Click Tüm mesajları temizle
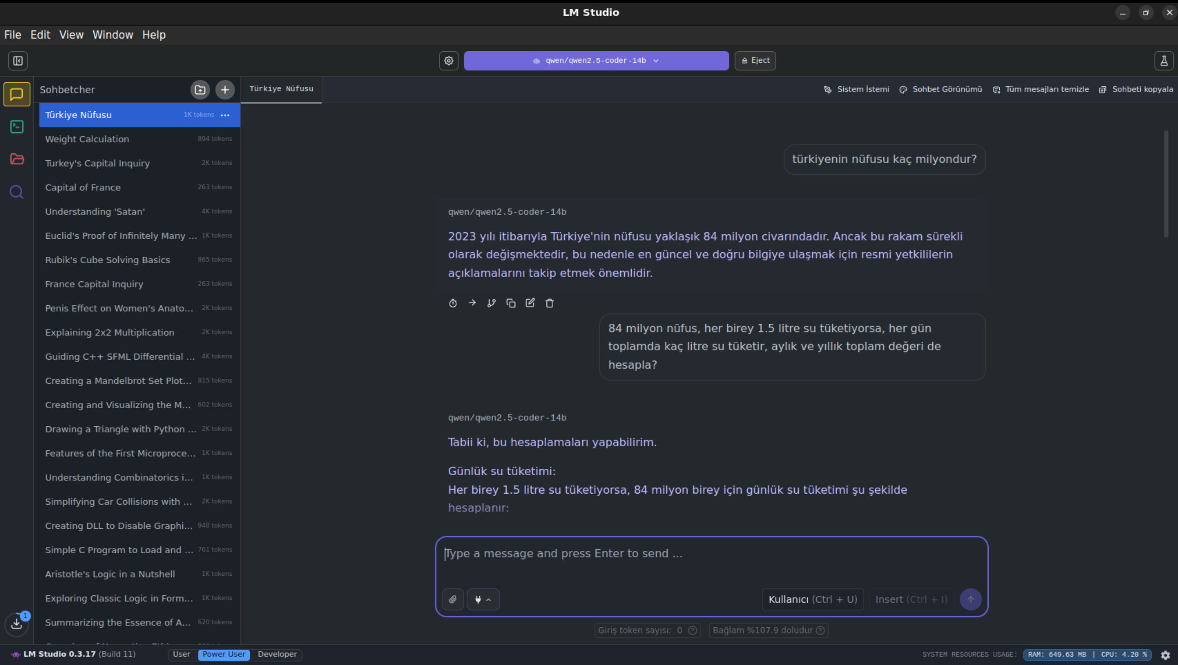Image resolution: width=1178 pixels, height=665 pixels. (x=1040, y=89)
